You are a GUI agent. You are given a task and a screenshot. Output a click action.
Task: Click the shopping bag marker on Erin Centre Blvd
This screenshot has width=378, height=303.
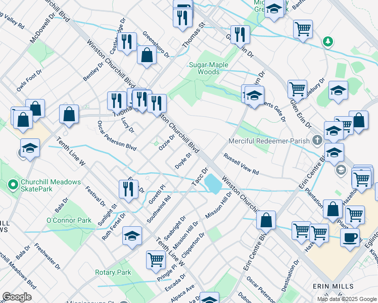[266, 220]
